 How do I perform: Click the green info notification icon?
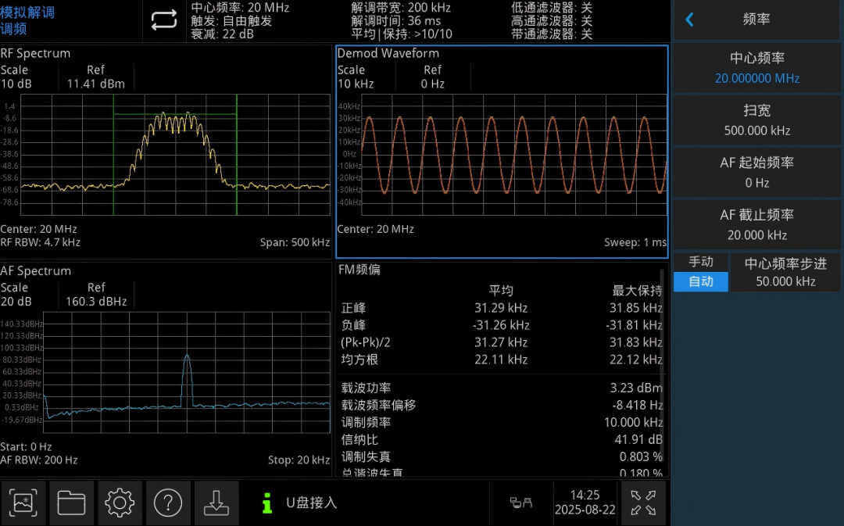(x=267, y=503)
